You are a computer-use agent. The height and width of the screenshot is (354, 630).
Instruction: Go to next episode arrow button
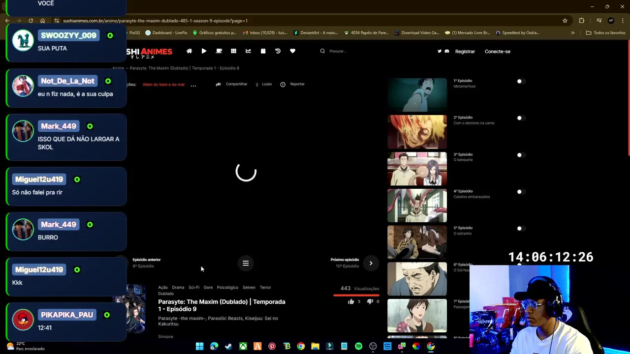point(371,264)
